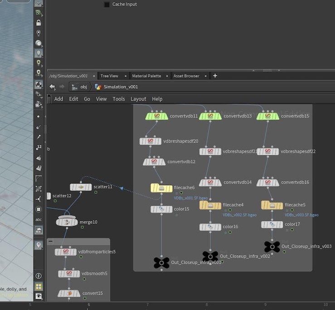Screen dimensions: 335x310
Task: Click the color16 node icon
Action: 210,227
